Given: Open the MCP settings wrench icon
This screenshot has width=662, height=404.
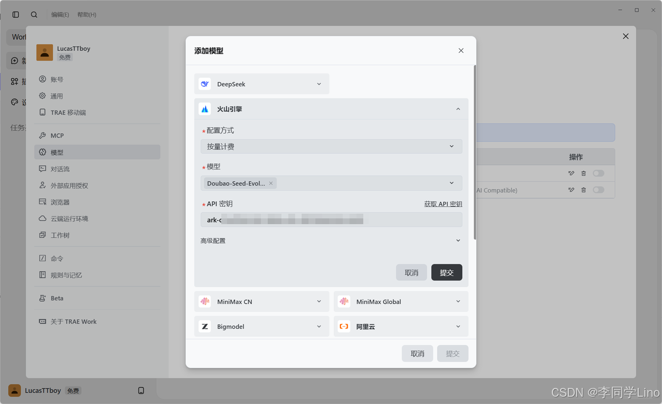Looking at the screenshot, I should (x=42, y=135).
